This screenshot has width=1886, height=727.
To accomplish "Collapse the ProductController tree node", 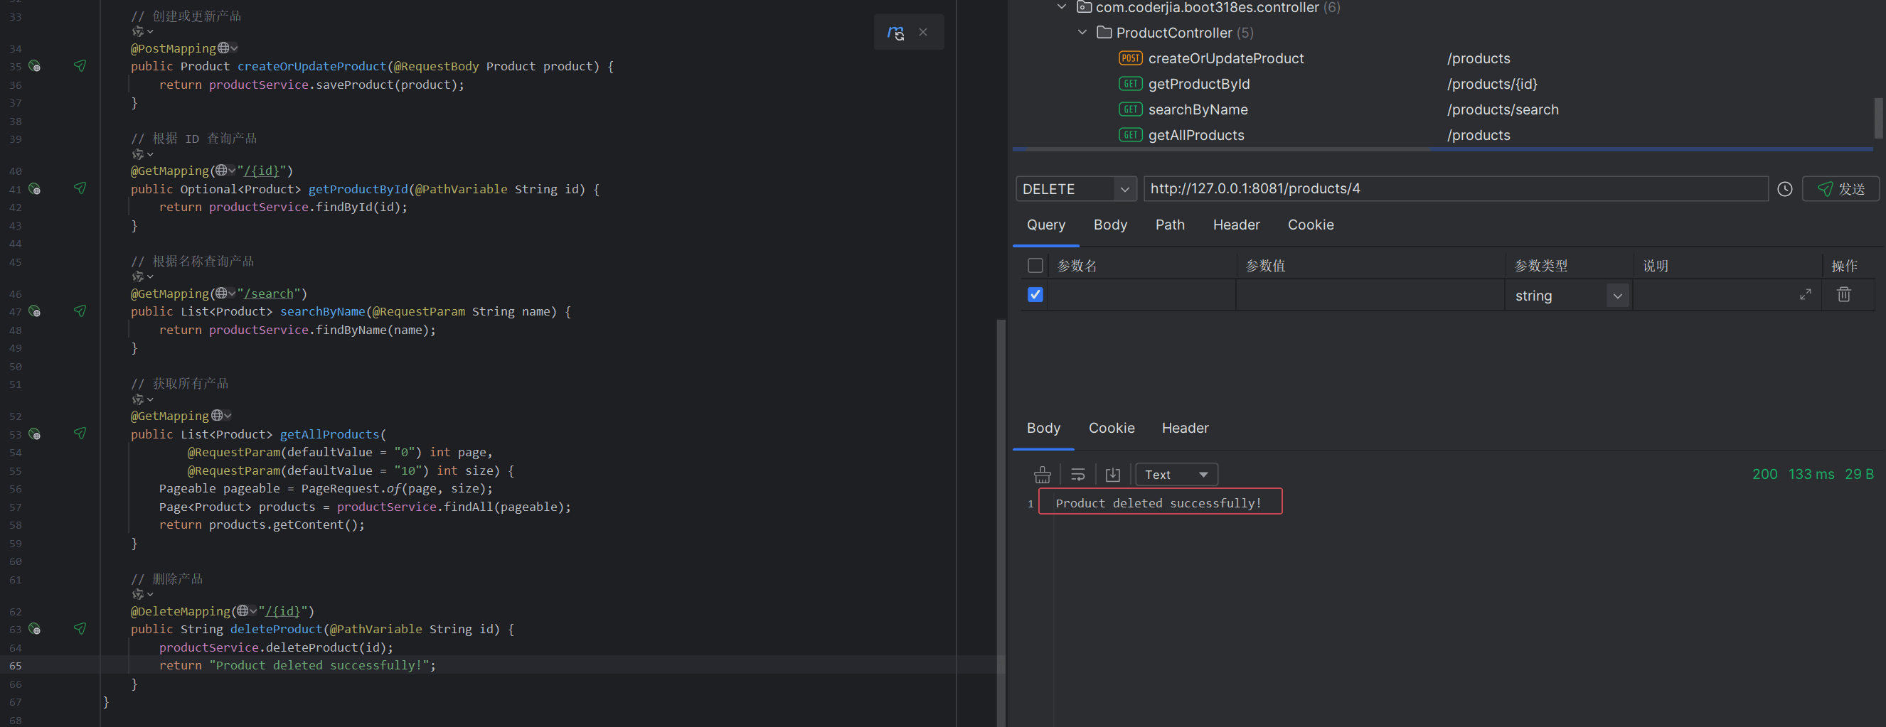I will (x=1082, y=33).
